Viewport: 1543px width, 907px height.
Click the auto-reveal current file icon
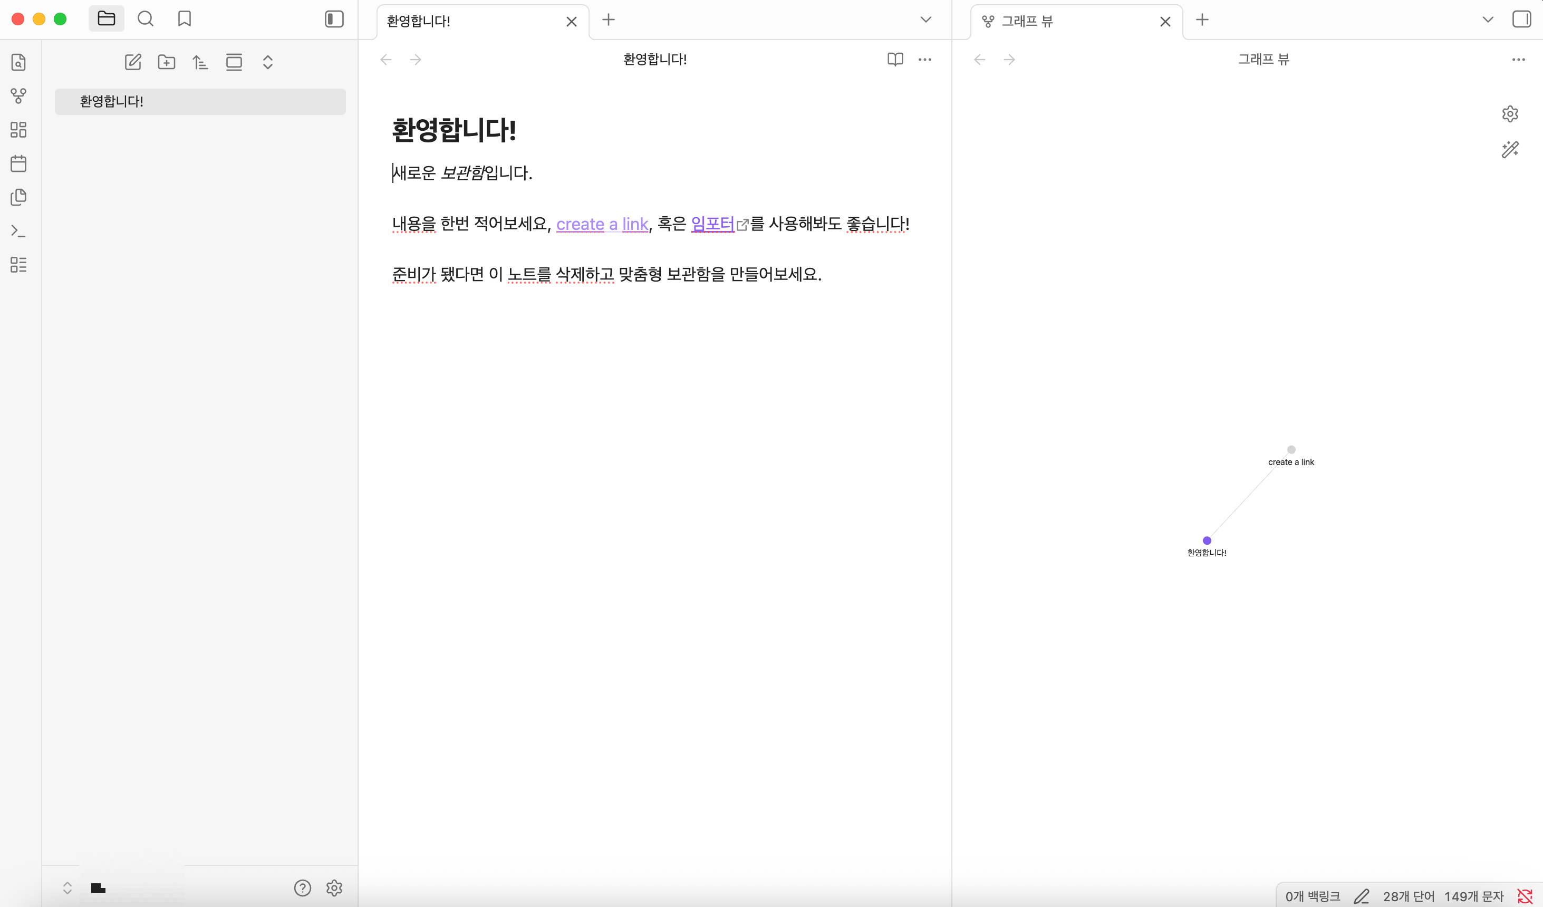tap(234, 62)
